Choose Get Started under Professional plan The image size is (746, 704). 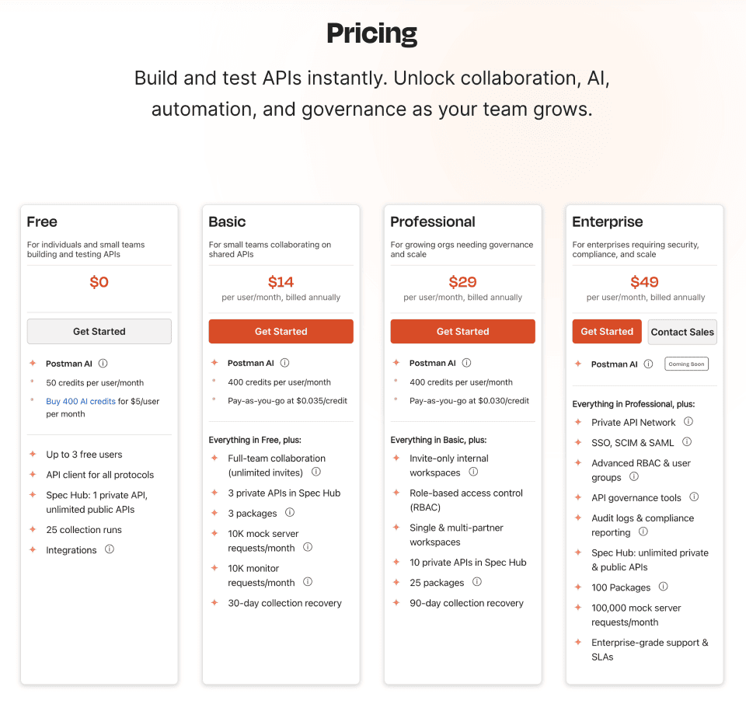pyautogui.click(x=463, y=332)
